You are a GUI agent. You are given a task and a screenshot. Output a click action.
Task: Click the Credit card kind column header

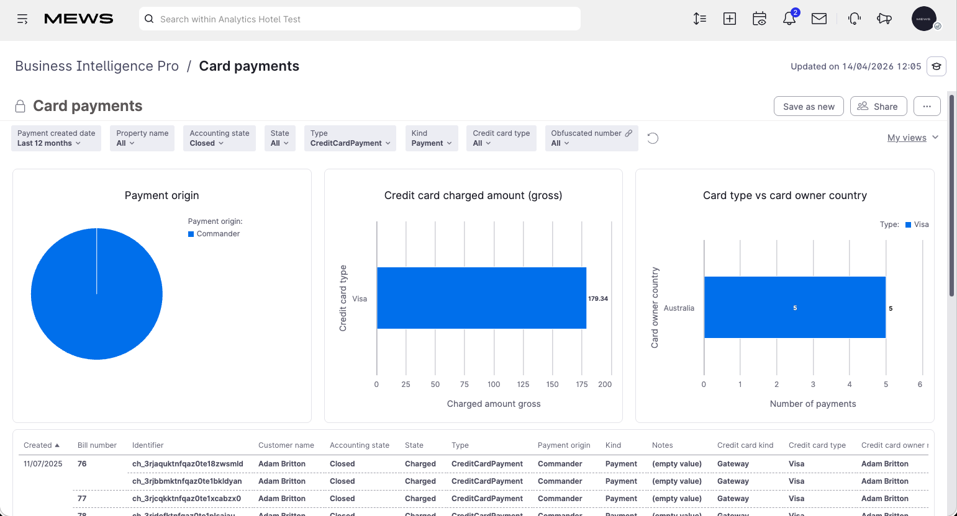point(745,445)
